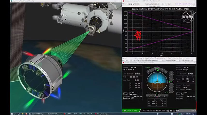The width and height of the screenshot is (207, 115).
Task: Click Vgo Tot value 0.02
Action: [137, 80]
